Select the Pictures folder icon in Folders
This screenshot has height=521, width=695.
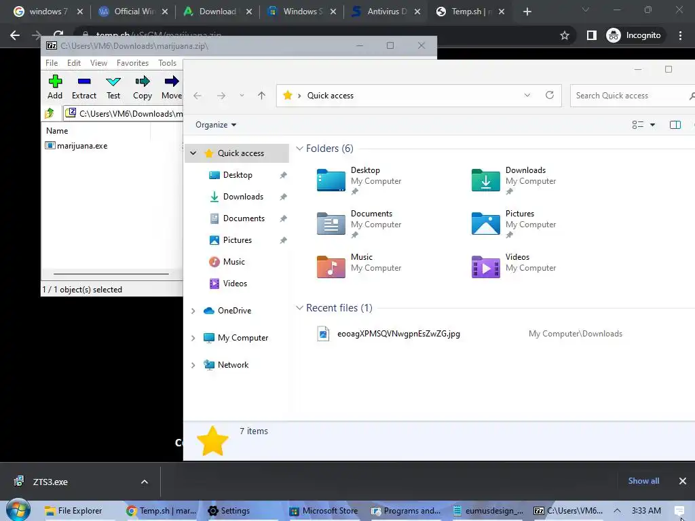(486, 223)
